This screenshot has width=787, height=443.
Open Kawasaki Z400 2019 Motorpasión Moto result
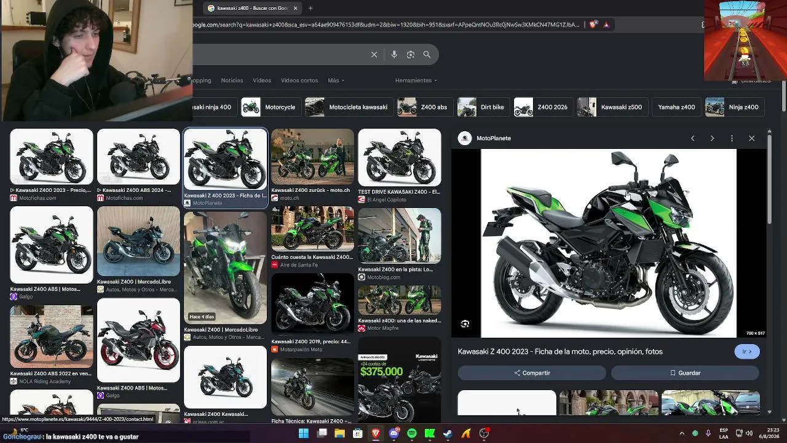[x=312, y=305]
